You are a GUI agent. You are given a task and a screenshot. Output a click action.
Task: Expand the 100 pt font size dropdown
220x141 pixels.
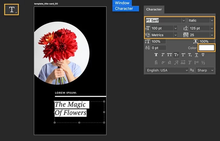176,28
